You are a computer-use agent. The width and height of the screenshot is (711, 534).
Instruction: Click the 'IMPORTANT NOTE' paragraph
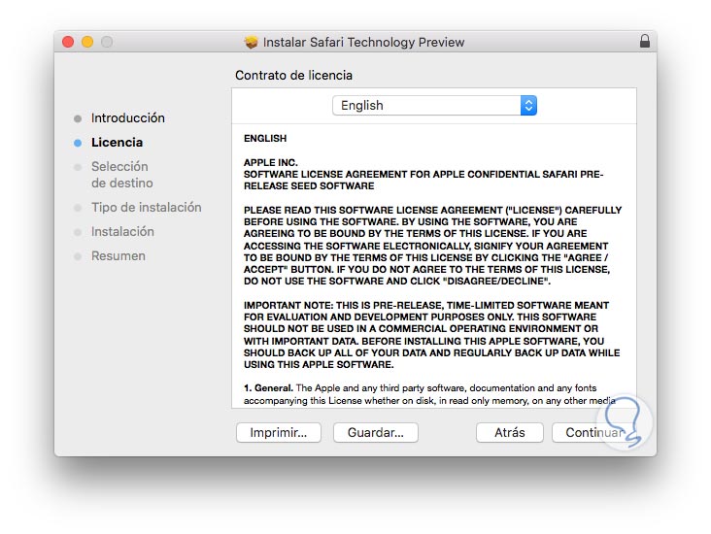point(431,335)
